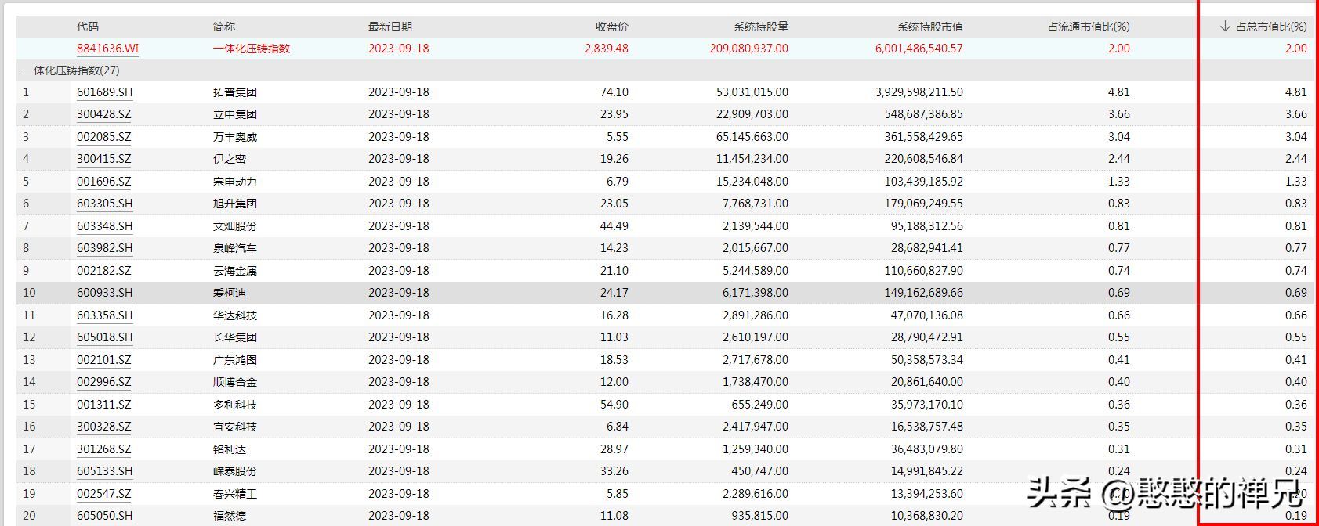Open the 600933.SH code in highlighted row
1319x526 pixels.
pos(104,293)
